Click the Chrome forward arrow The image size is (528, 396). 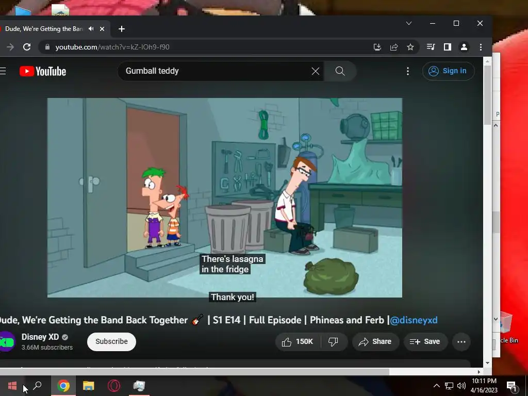coord(10,47)
